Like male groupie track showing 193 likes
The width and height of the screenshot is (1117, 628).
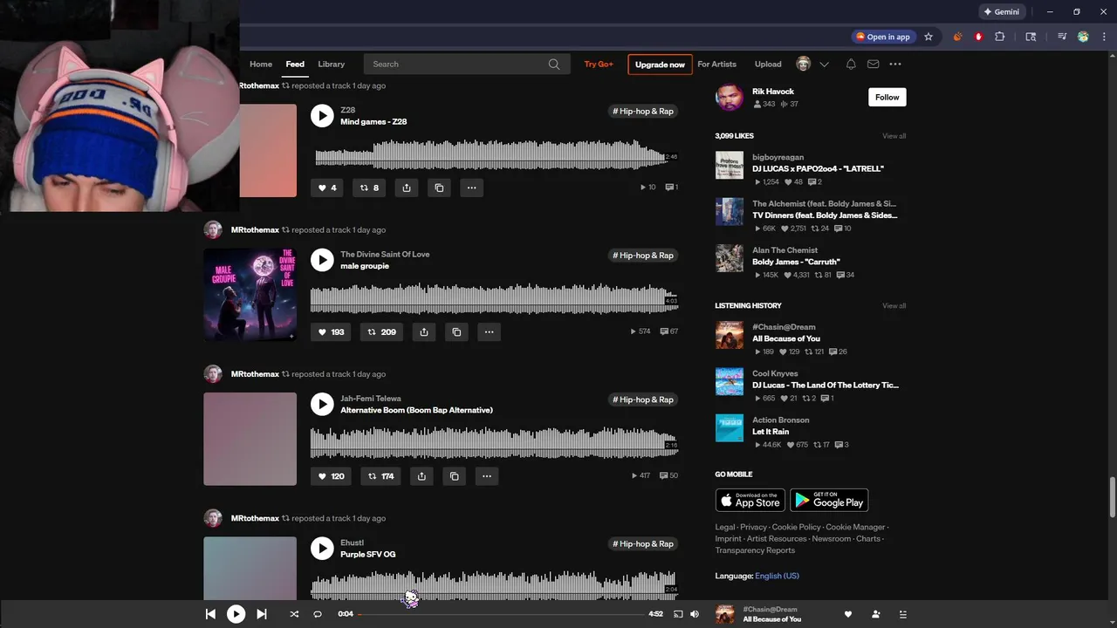tap(331, 331)
